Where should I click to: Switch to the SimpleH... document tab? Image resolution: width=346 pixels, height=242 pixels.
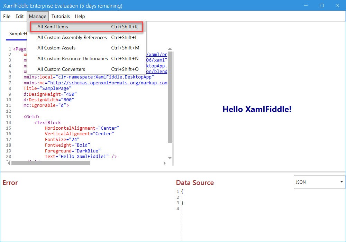pos(17,34)
